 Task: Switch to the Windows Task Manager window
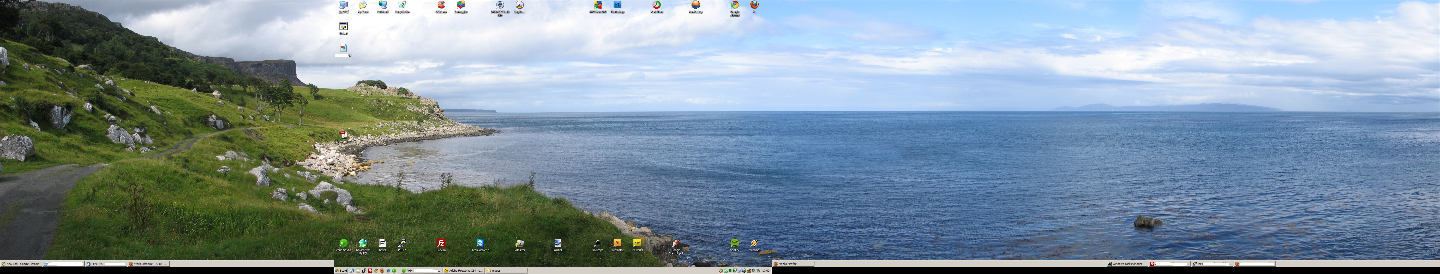(x=1127, y=263)
